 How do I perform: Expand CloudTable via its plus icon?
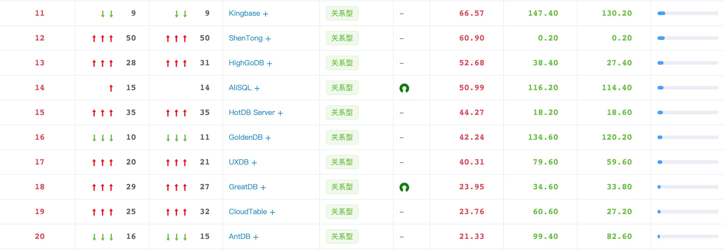coord(272,212)
